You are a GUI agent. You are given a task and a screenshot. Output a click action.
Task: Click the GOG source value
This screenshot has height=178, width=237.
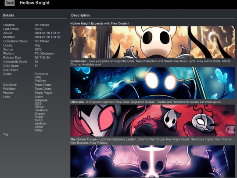tap(38, 49)
